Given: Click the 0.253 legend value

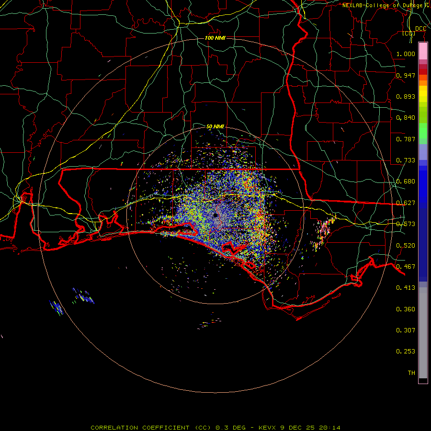Looking at the screenshot, I should coord(406,352).
